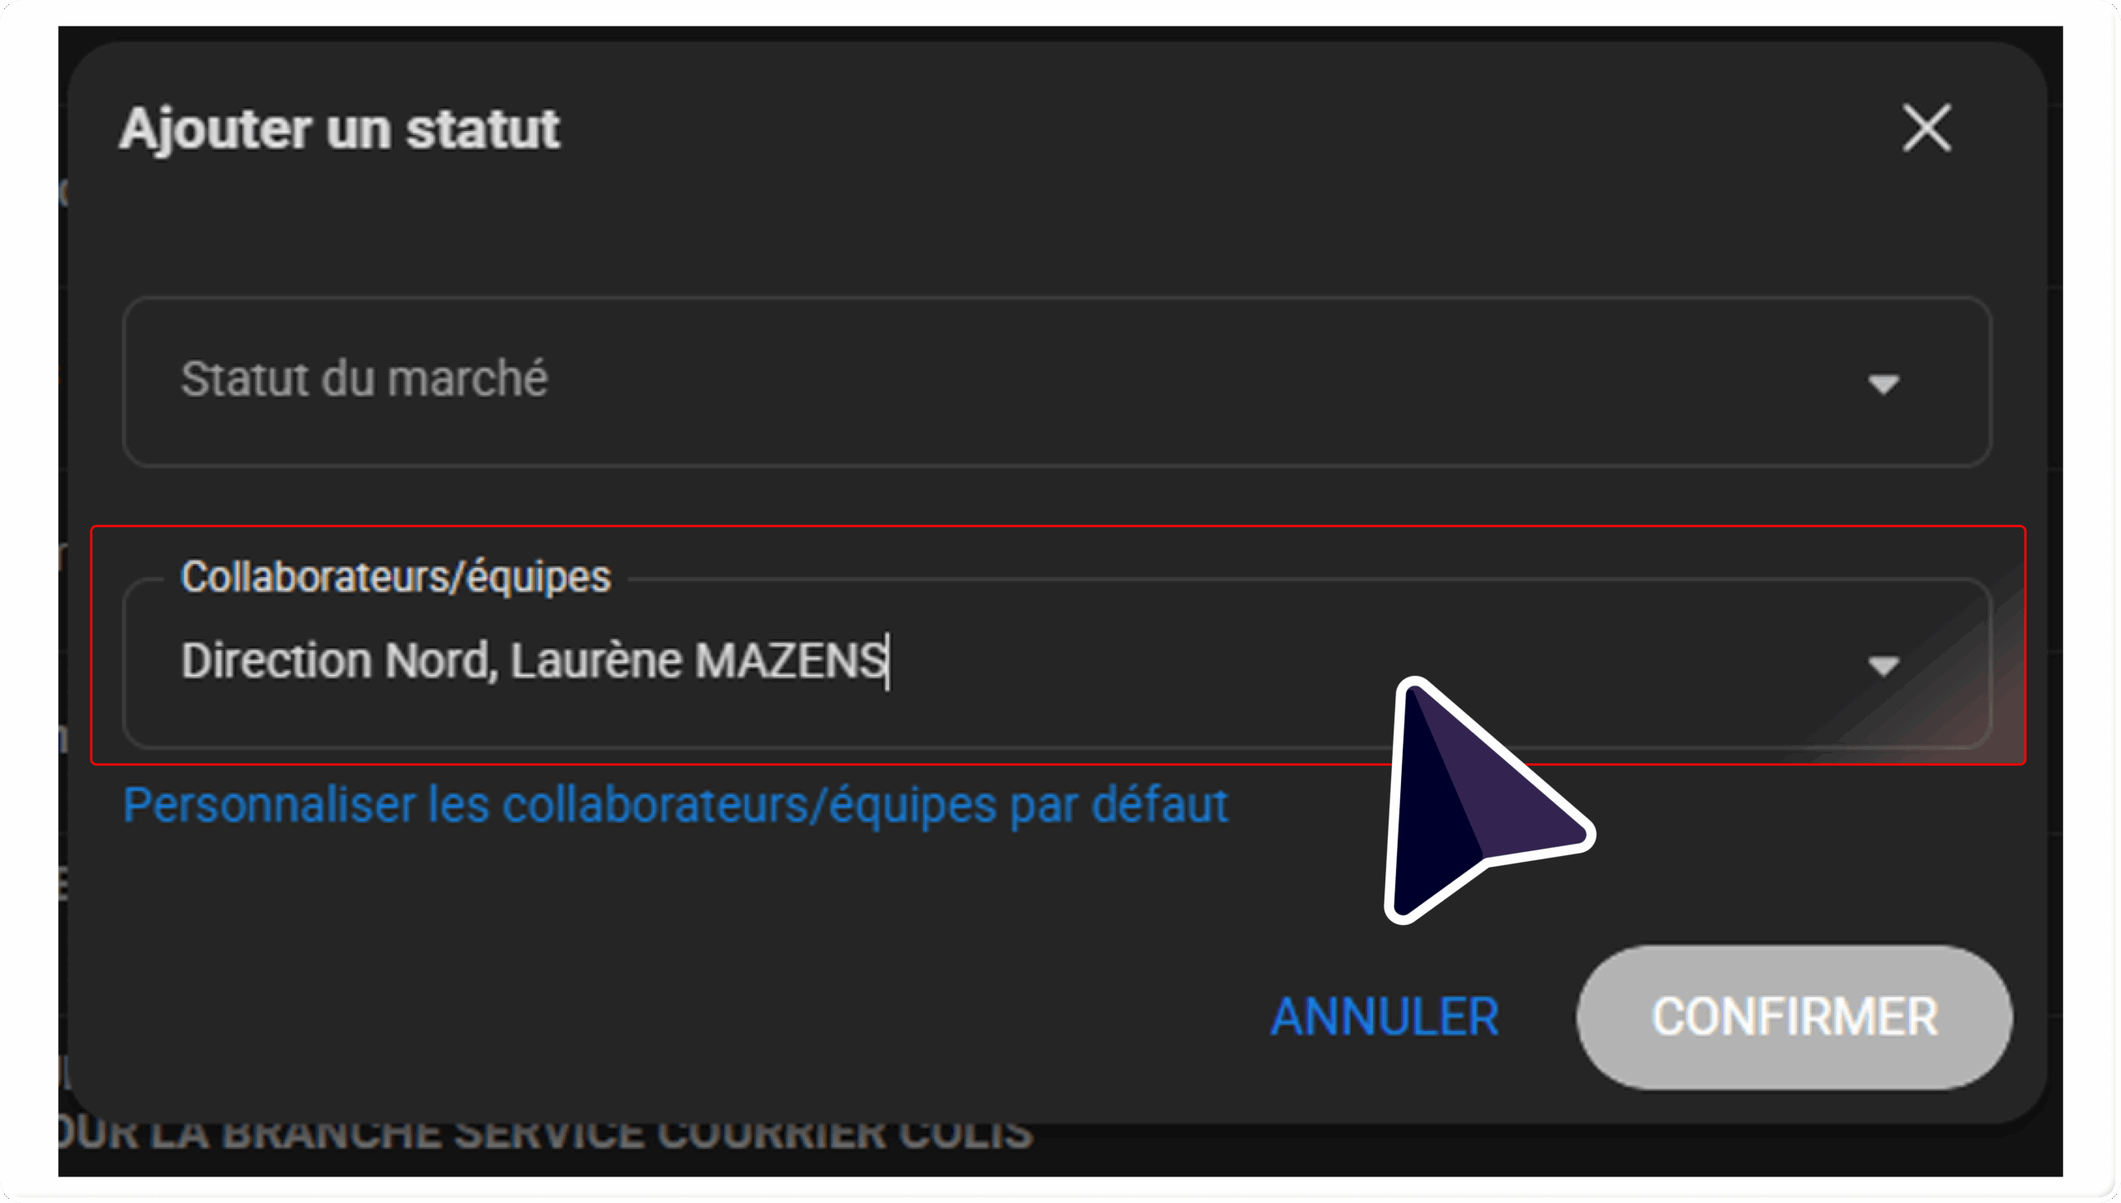Open the Collaborateurs/équipes dropdown arrow

1883,666
